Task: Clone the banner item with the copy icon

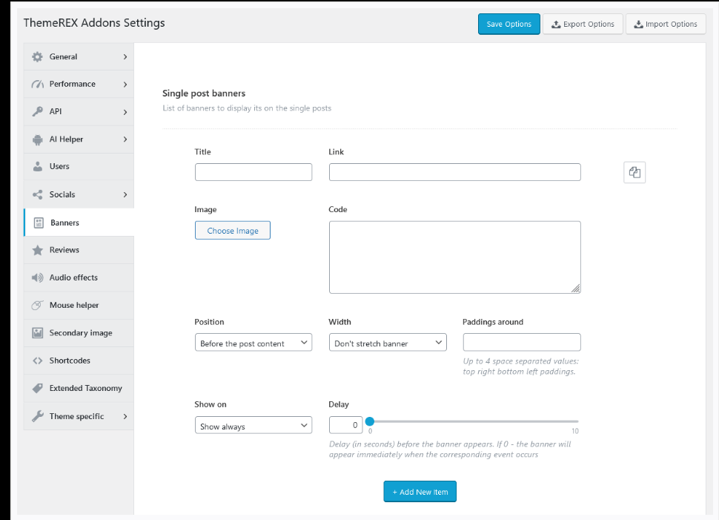Action: pyautogui.click(x=634, y=173)
